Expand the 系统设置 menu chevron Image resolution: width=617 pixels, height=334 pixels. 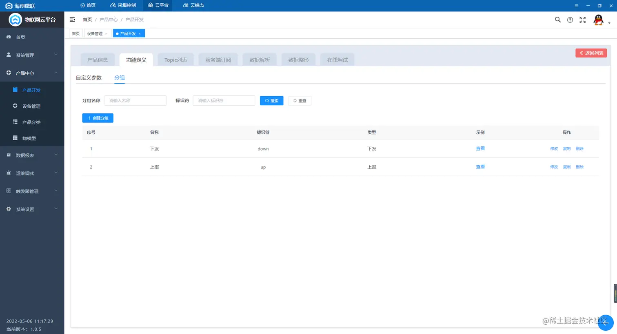pyautogui.click(x=56, y=209)
